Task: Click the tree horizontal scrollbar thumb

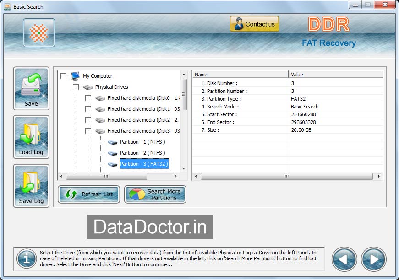Action: point(106,176)
